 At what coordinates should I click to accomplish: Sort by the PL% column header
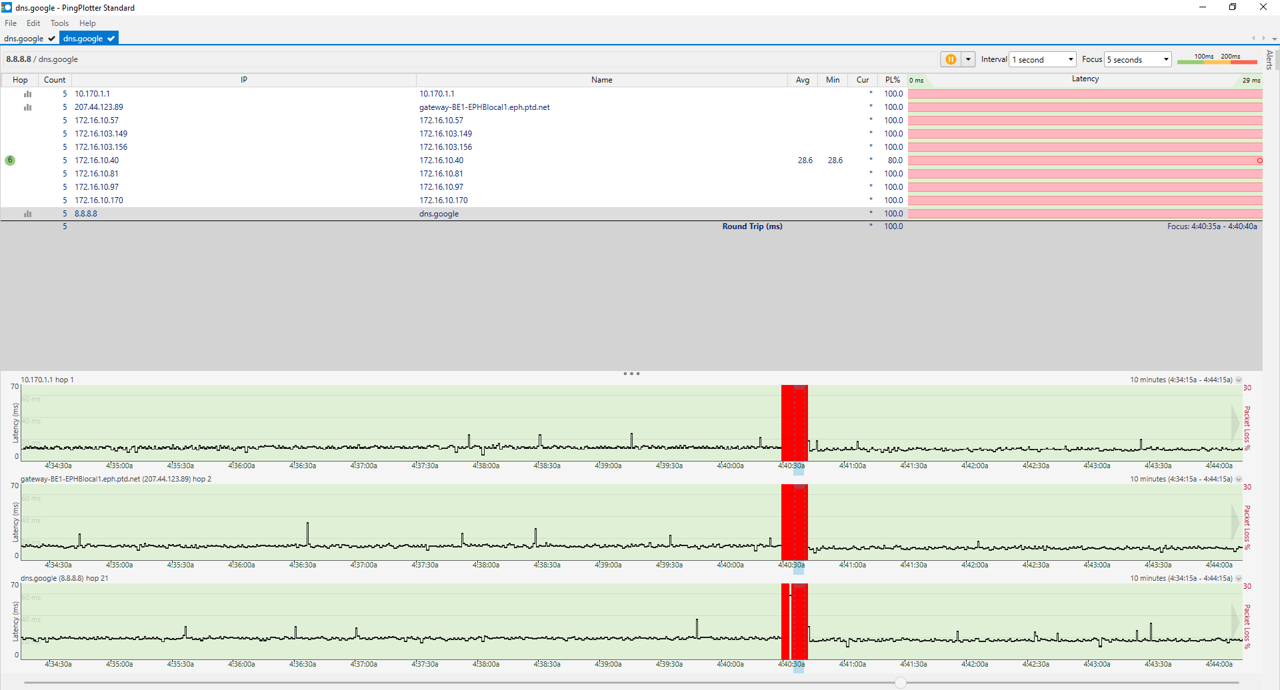pyautogui.click(x=892, y=80)
